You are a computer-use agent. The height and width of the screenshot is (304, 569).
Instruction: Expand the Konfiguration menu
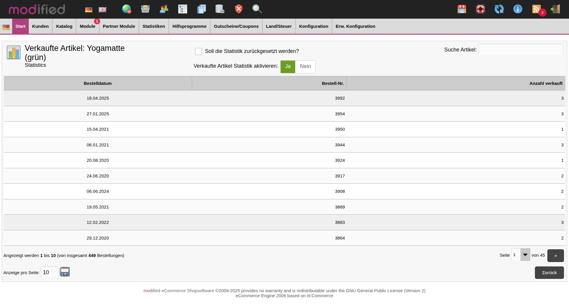coord(314,26)
